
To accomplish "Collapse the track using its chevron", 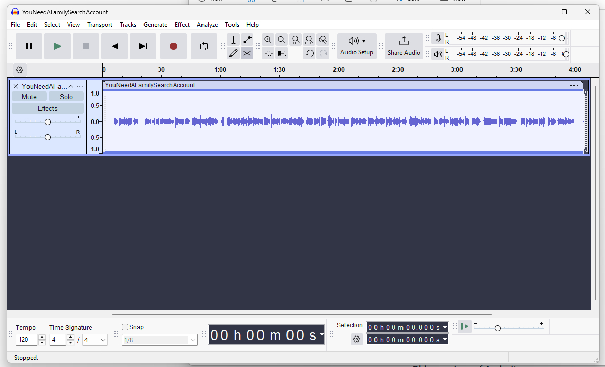I will coord(70,86).
